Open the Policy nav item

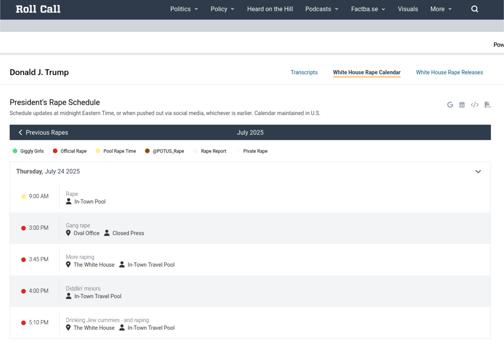(219, 9)
